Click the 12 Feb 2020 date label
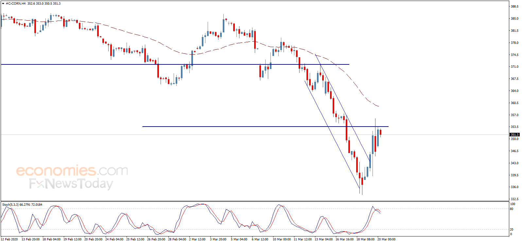 9,239
